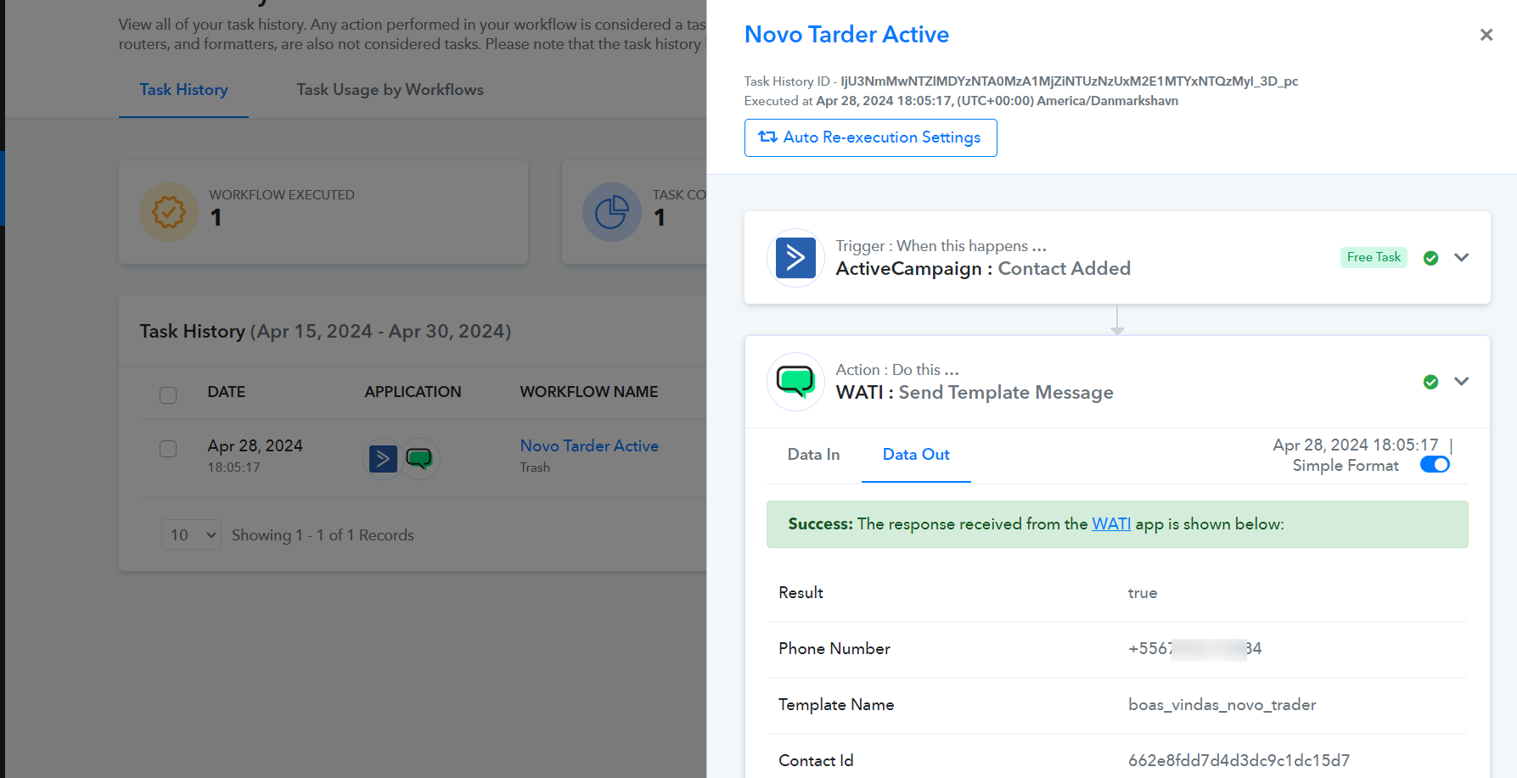The width and height of the screenshot is (1517, 778).
Task: Select the Data Out tab
Action: coord(916,455)
